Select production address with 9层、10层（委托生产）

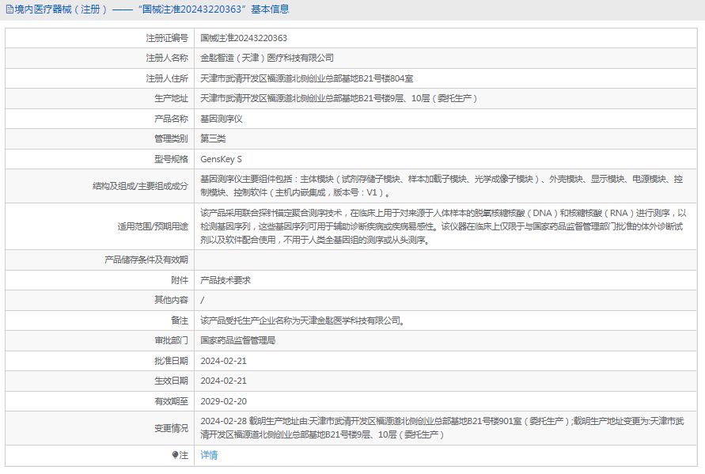tap(339, 98)
